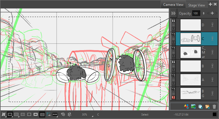Image resolution: width=219 pixels, height=119 pixels.
Task: Toggle visibility eyes of layer D
Action: pos(173,21)
